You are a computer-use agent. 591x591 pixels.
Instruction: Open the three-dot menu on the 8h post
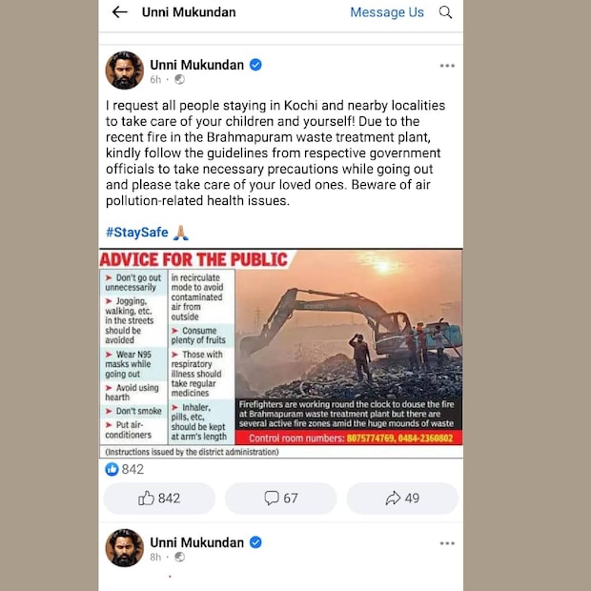coord(447,543)
